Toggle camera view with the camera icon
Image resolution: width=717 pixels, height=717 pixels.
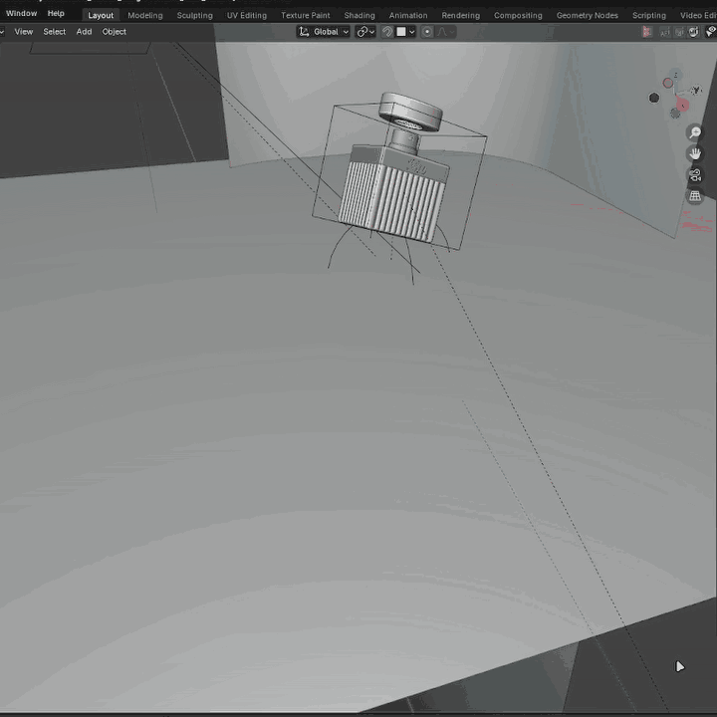pos(695,175)
